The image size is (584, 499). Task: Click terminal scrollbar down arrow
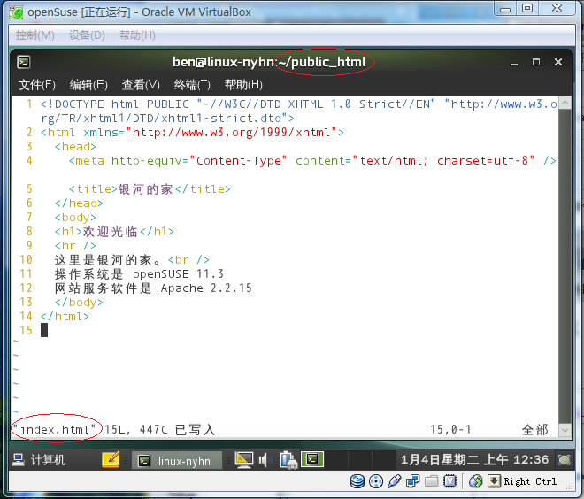[565, 430]
